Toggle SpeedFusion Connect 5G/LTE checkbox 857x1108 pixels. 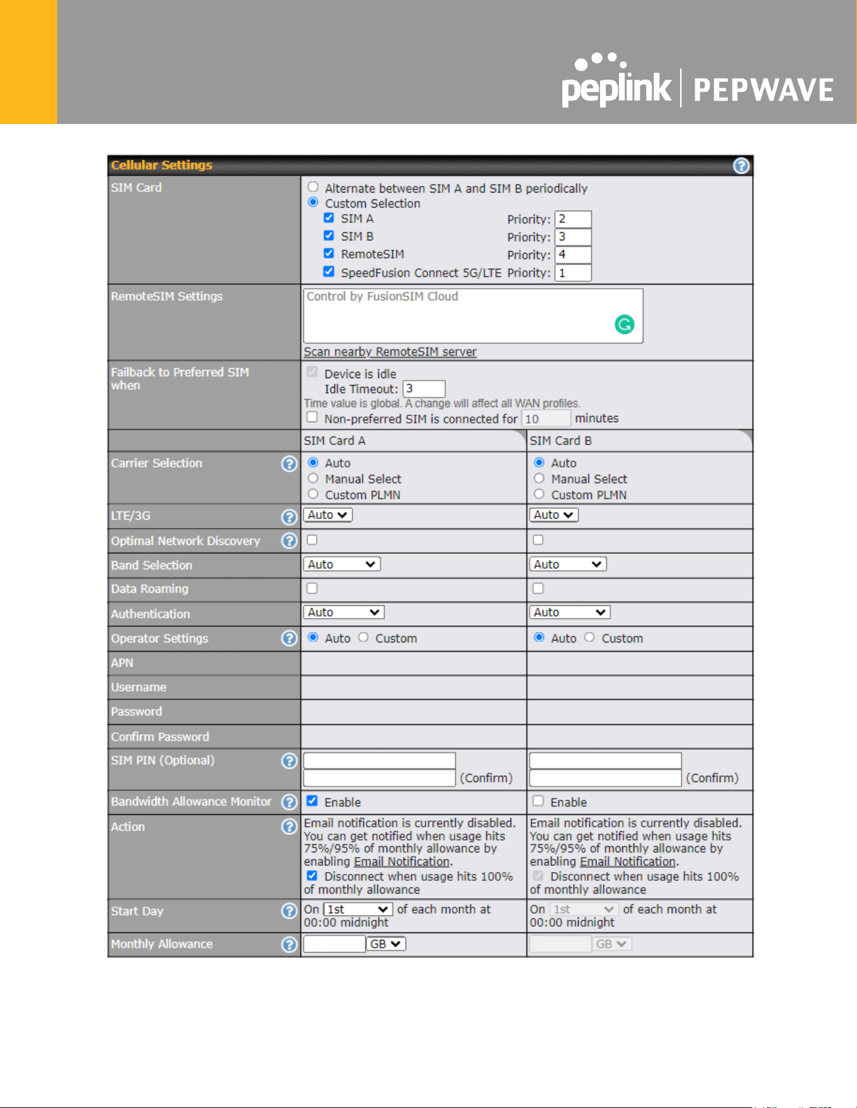[x=329, y=271]
